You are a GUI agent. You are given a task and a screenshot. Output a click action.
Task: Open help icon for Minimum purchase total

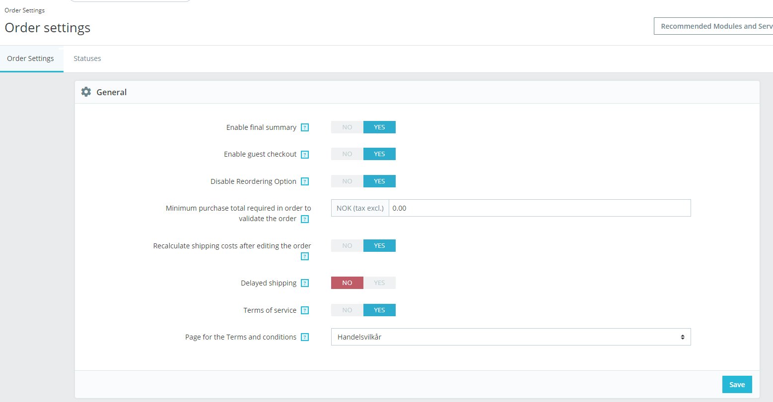[305, 219]
